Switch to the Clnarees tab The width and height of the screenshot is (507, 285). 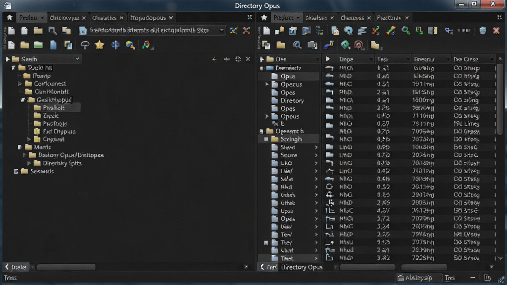pyautogui.click(x=353, y=18)
